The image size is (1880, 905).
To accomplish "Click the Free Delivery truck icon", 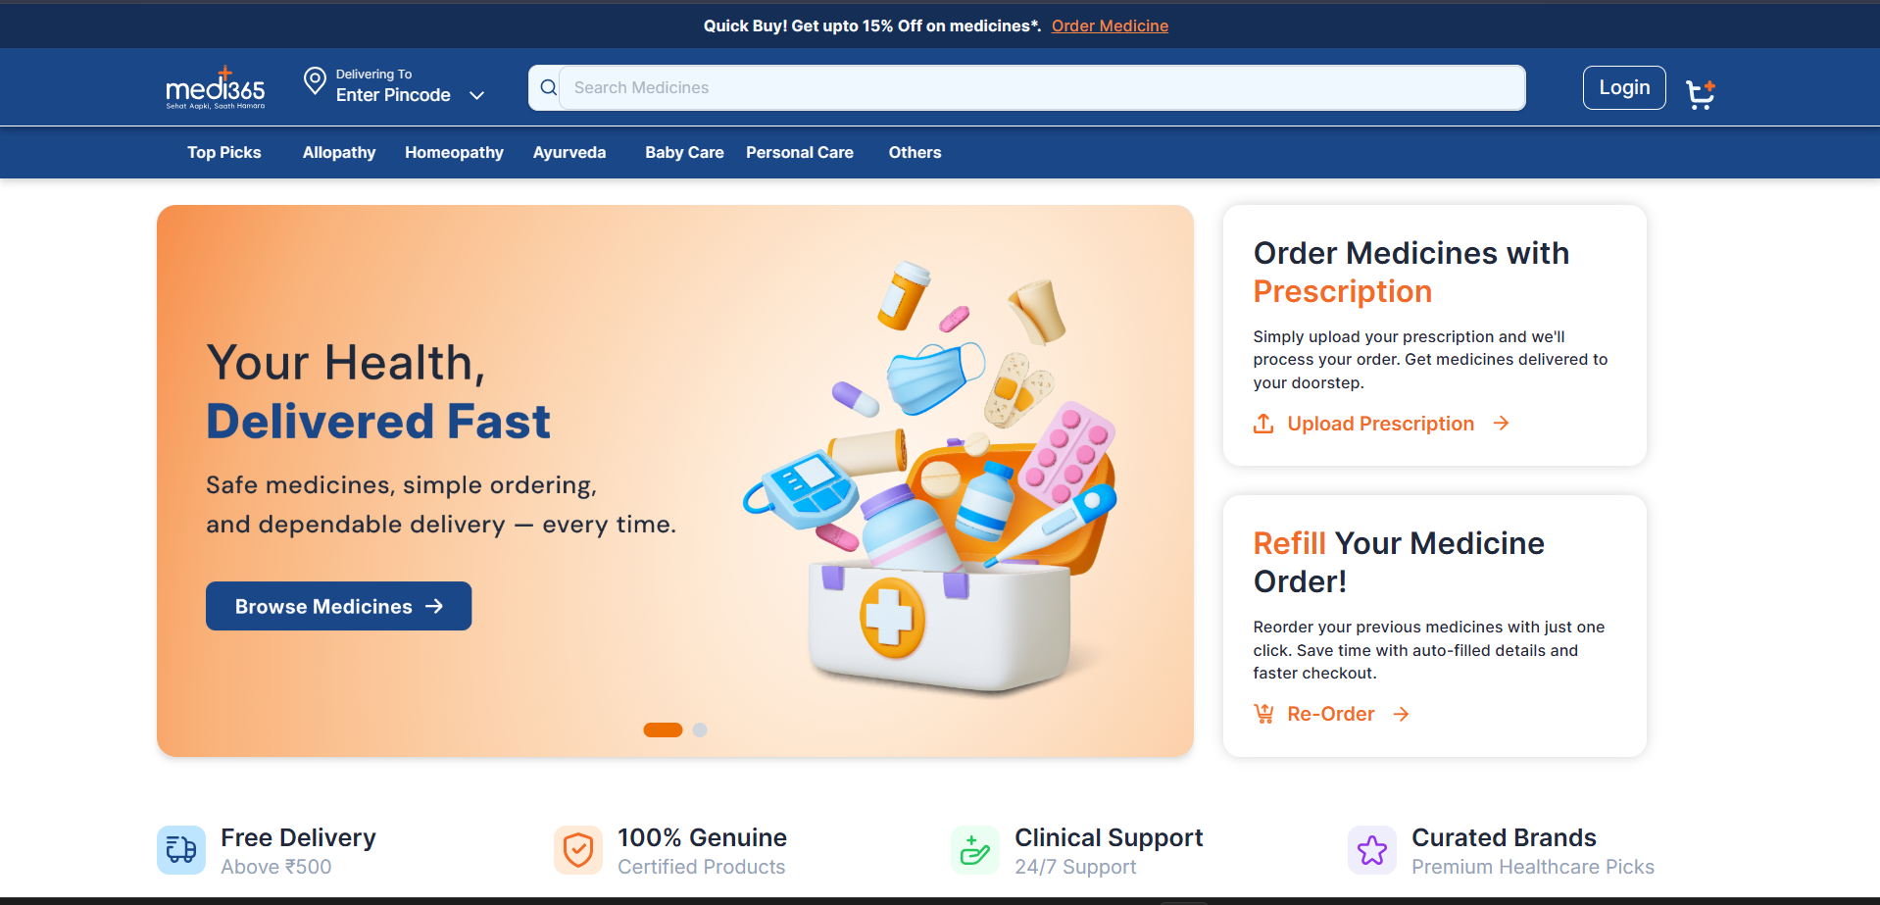I will coord(181,850).
